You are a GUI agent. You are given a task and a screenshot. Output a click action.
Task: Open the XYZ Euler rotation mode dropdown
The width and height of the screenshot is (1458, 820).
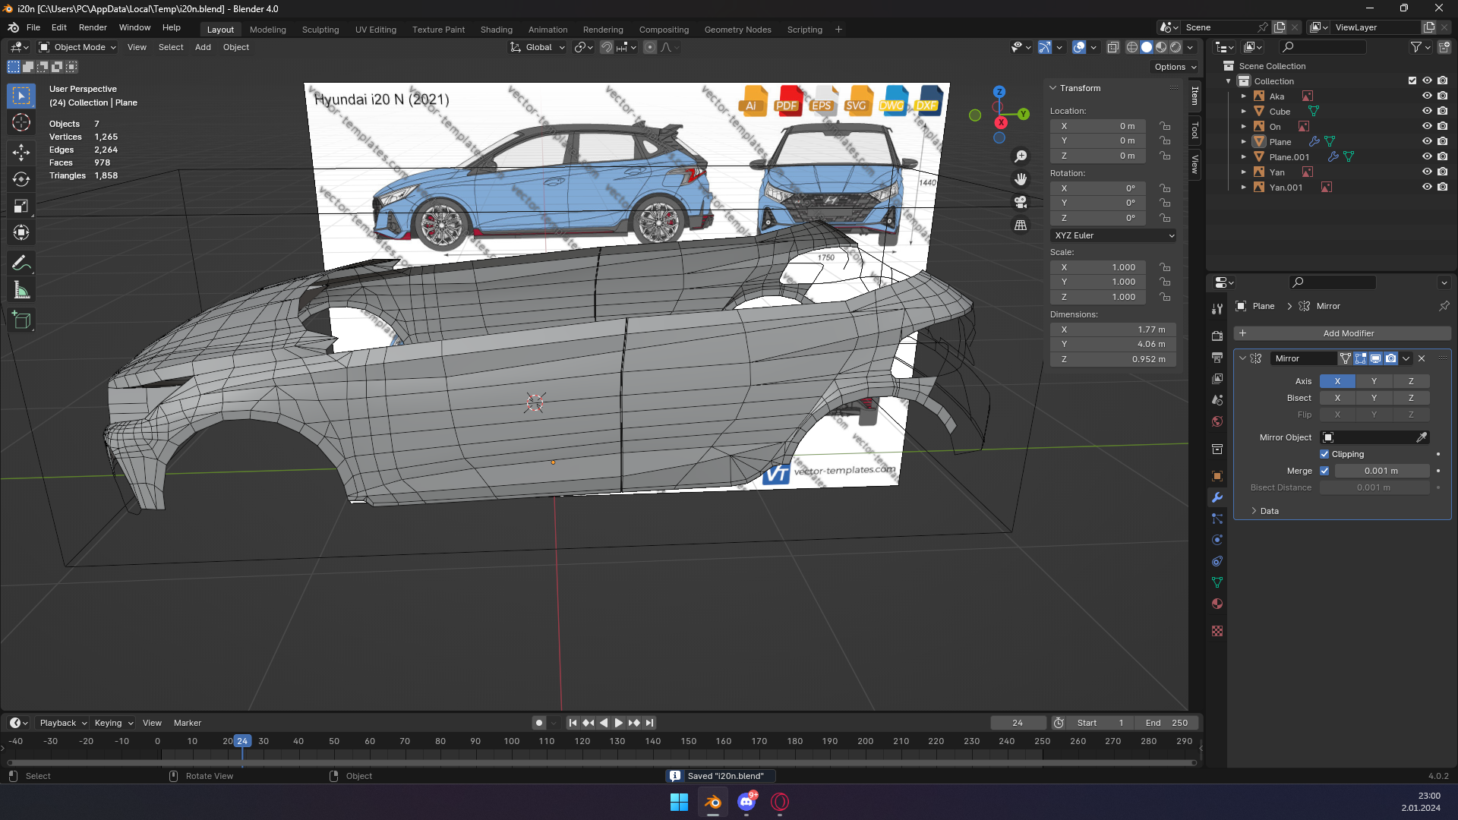click(x=1113, y=235)
